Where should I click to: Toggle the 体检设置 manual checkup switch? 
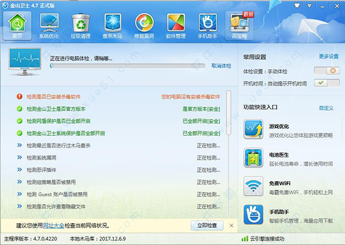point(327,71)
